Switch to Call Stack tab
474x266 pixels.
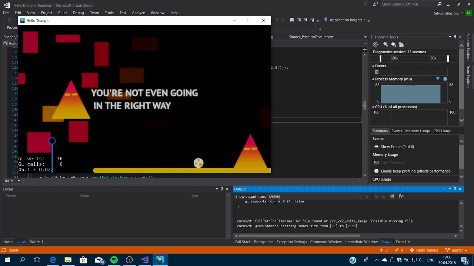(243, 242)
